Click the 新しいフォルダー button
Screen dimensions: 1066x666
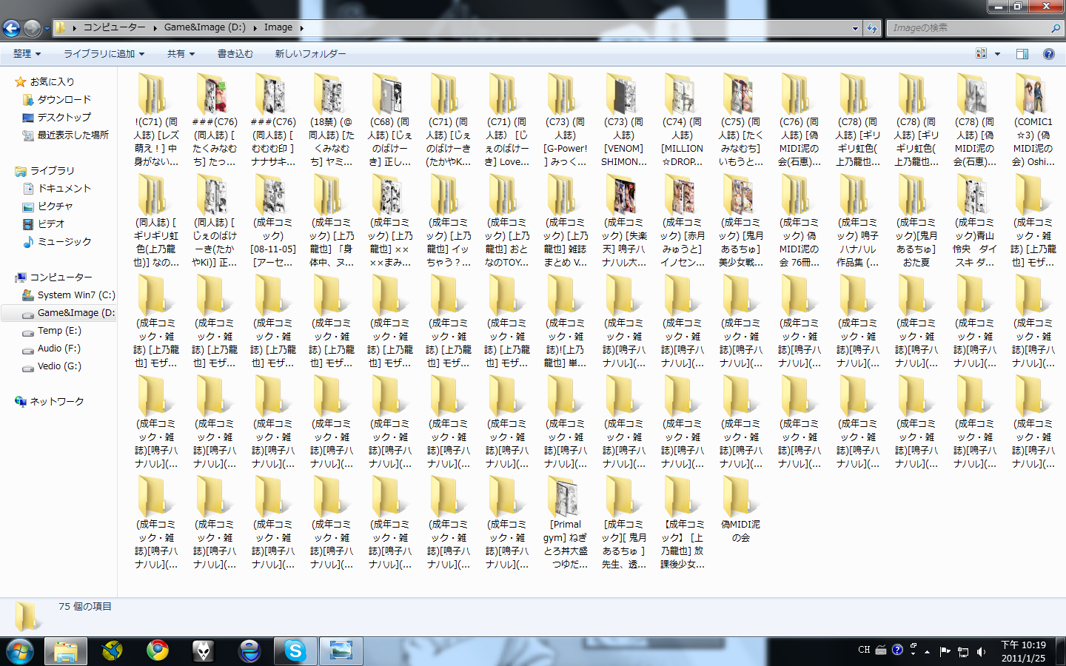[x=310, y=54]
